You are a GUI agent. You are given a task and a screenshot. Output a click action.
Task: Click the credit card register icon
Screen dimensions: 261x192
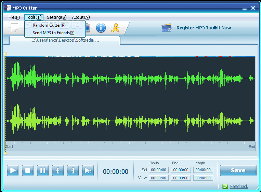tap(167, 28)
